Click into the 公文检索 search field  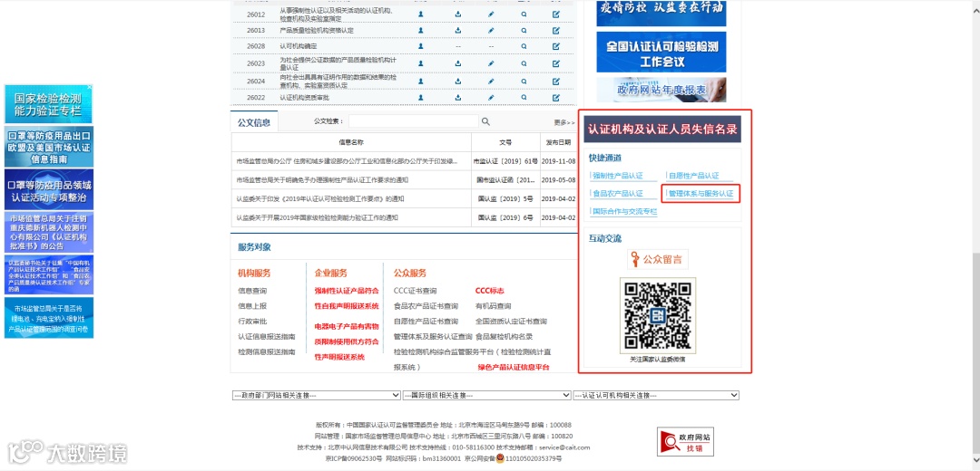tap(414, 121)
